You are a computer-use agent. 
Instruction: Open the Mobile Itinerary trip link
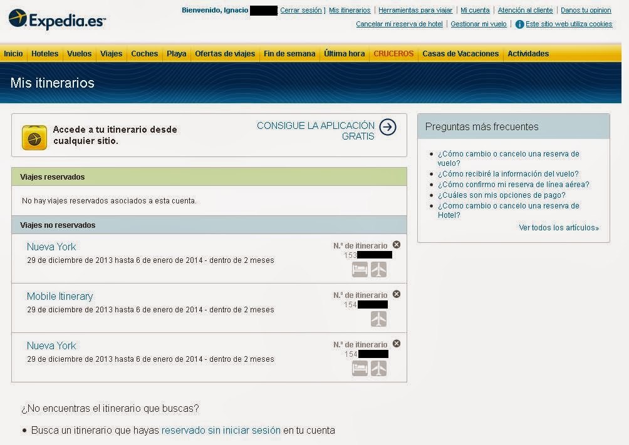coord(60,296)
